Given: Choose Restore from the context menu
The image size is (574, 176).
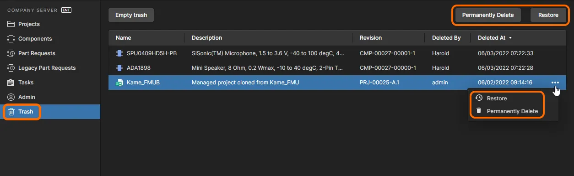Looking at the screenshot, I should (x=497, y=98).
